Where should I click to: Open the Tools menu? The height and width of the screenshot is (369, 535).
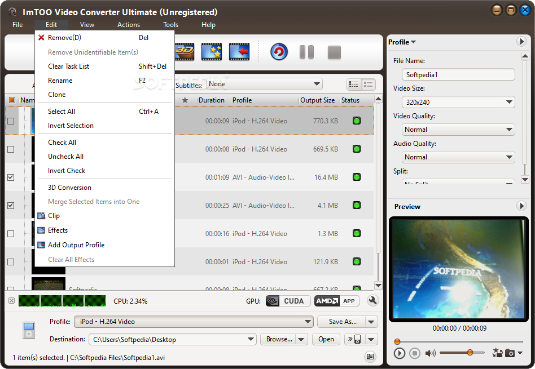tap(170, 25)
